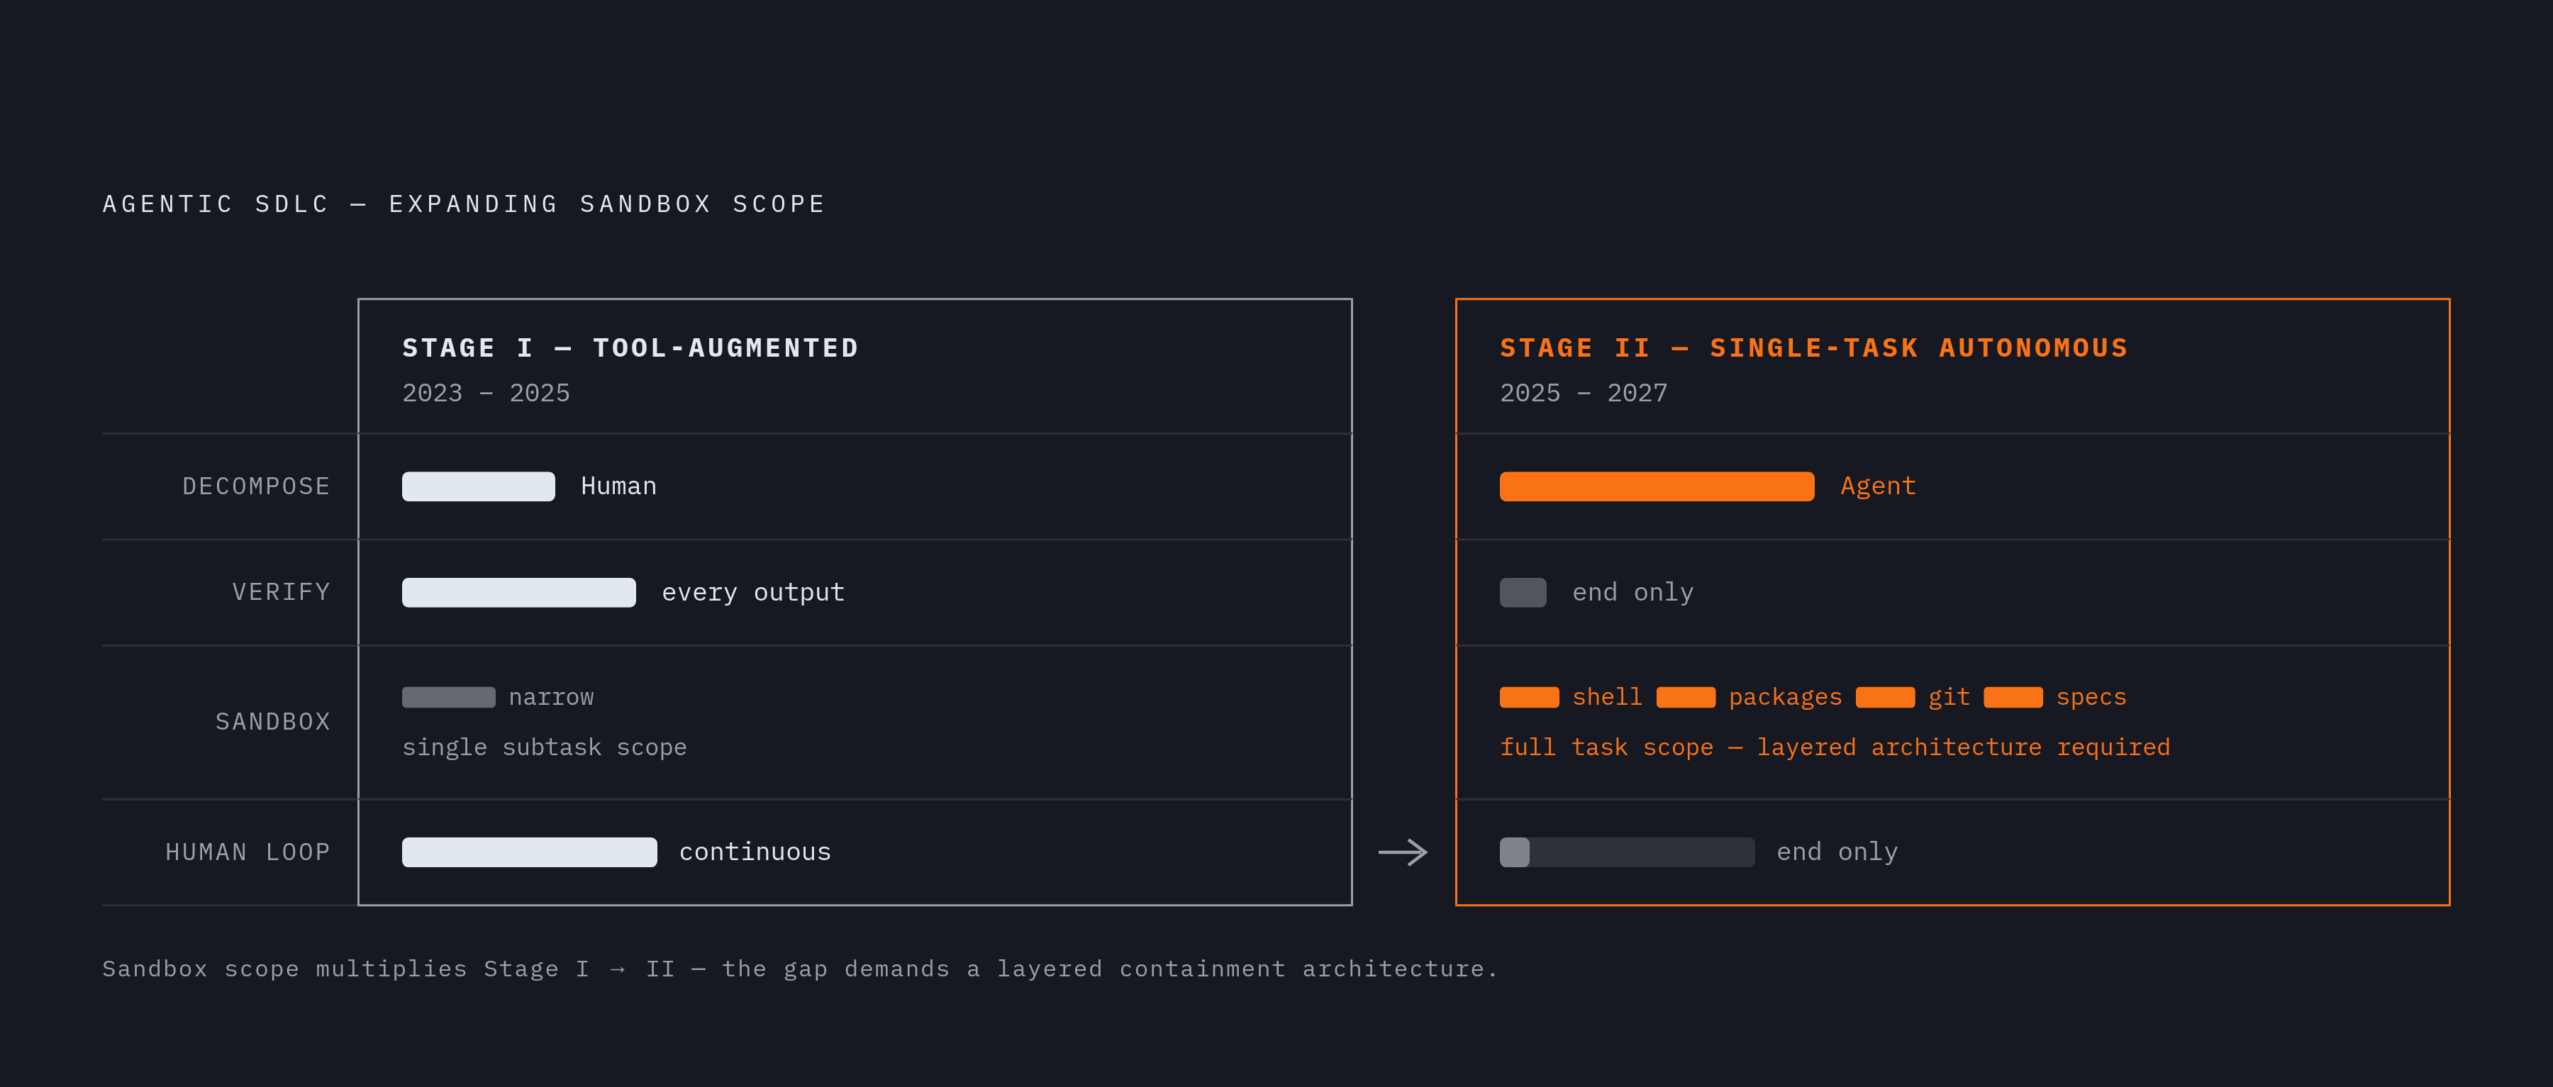This screenshot has width=2553, height=1087.
Task: Click the 'AGENTIC SDLC — EXPANDING SANDBOX SCOPE' title
Action: (x=464, y=204)
